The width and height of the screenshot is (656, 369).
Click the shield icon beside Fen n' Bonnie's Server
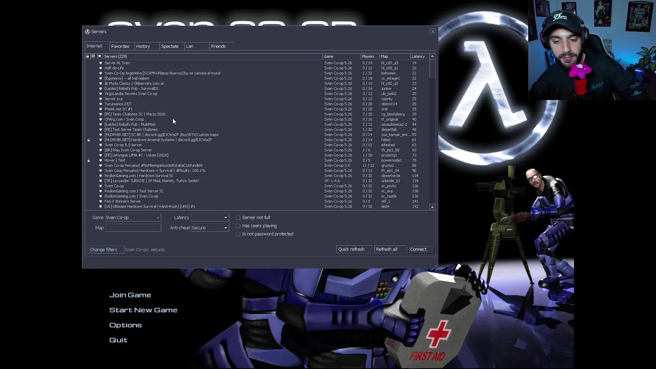click(x=100, y=201)
